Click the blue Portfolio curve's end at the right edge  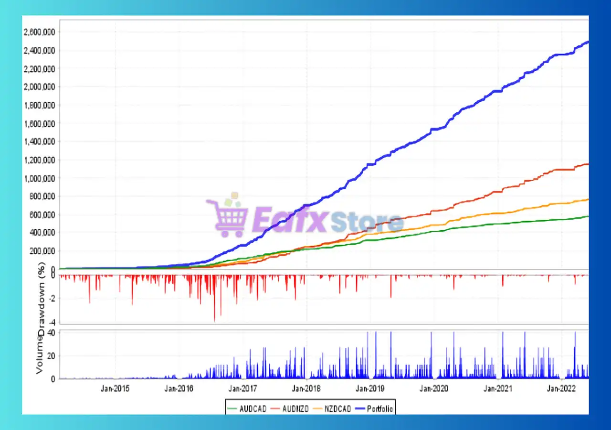[x=587, y=42]
